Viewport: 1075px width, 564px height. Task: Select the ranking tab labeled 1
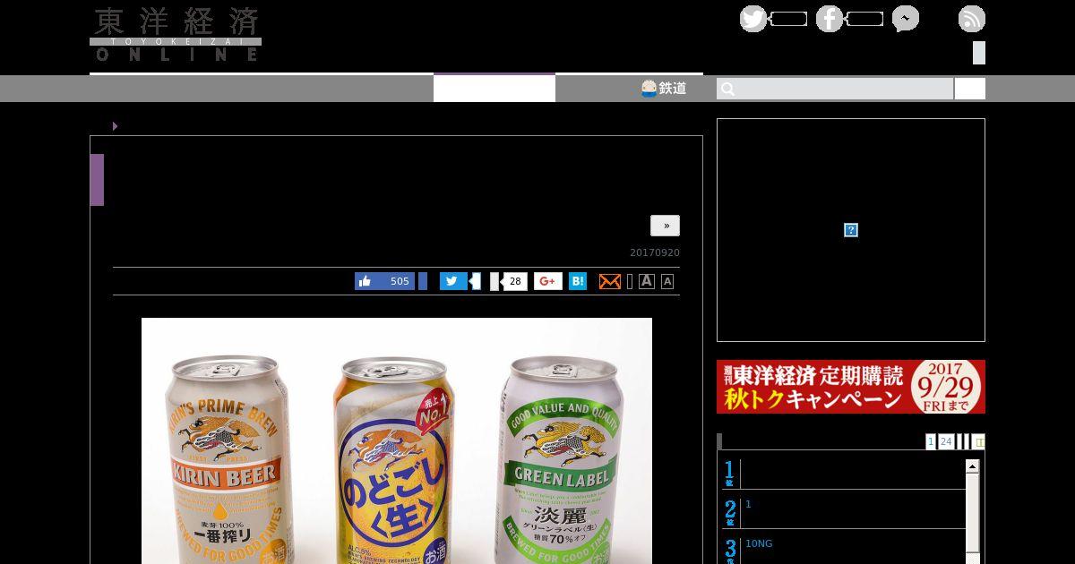point(931,441)
